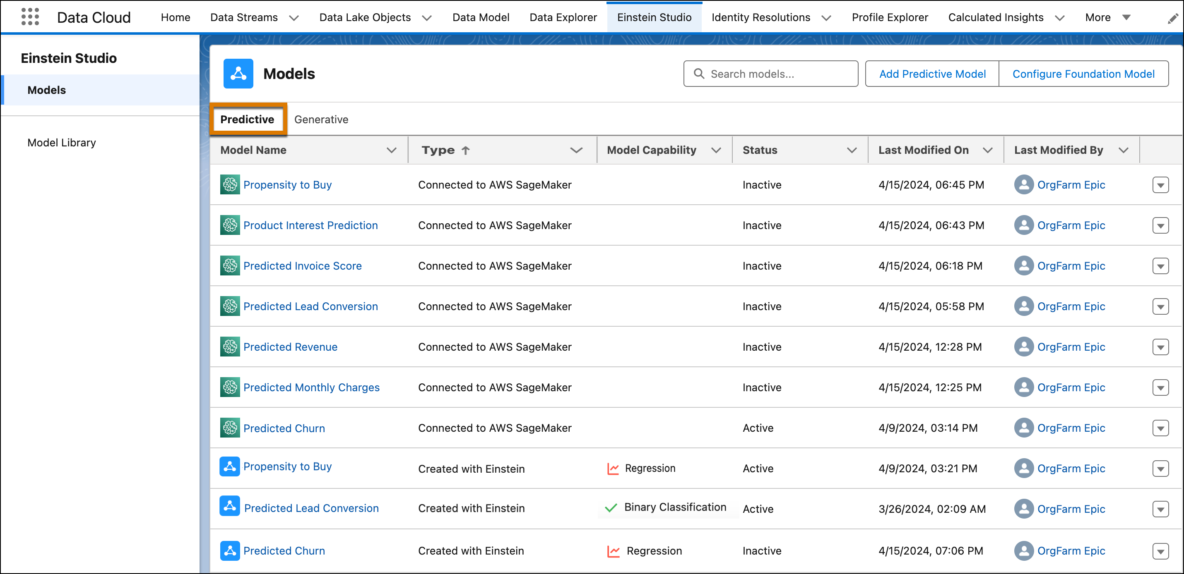Image resolution: width=1184 pixels, height=574 pixels.
Task: Click the Search models input field
Action: pyautogui.click(x=770, y=74)
